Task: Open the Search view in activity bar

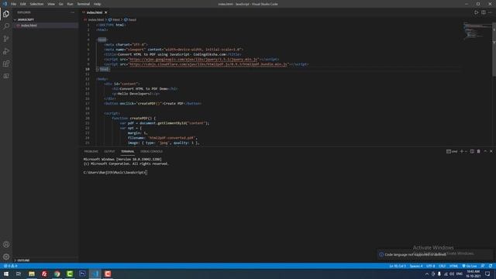Action: coord(6,26)
